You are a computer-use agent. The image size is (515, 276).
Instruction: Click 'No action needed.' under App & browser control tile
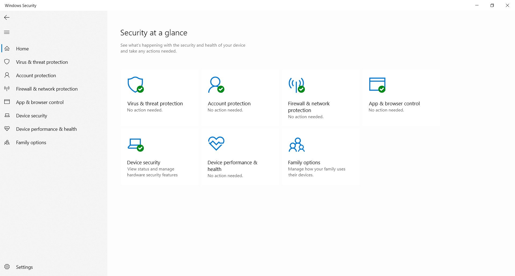point(386,110)
